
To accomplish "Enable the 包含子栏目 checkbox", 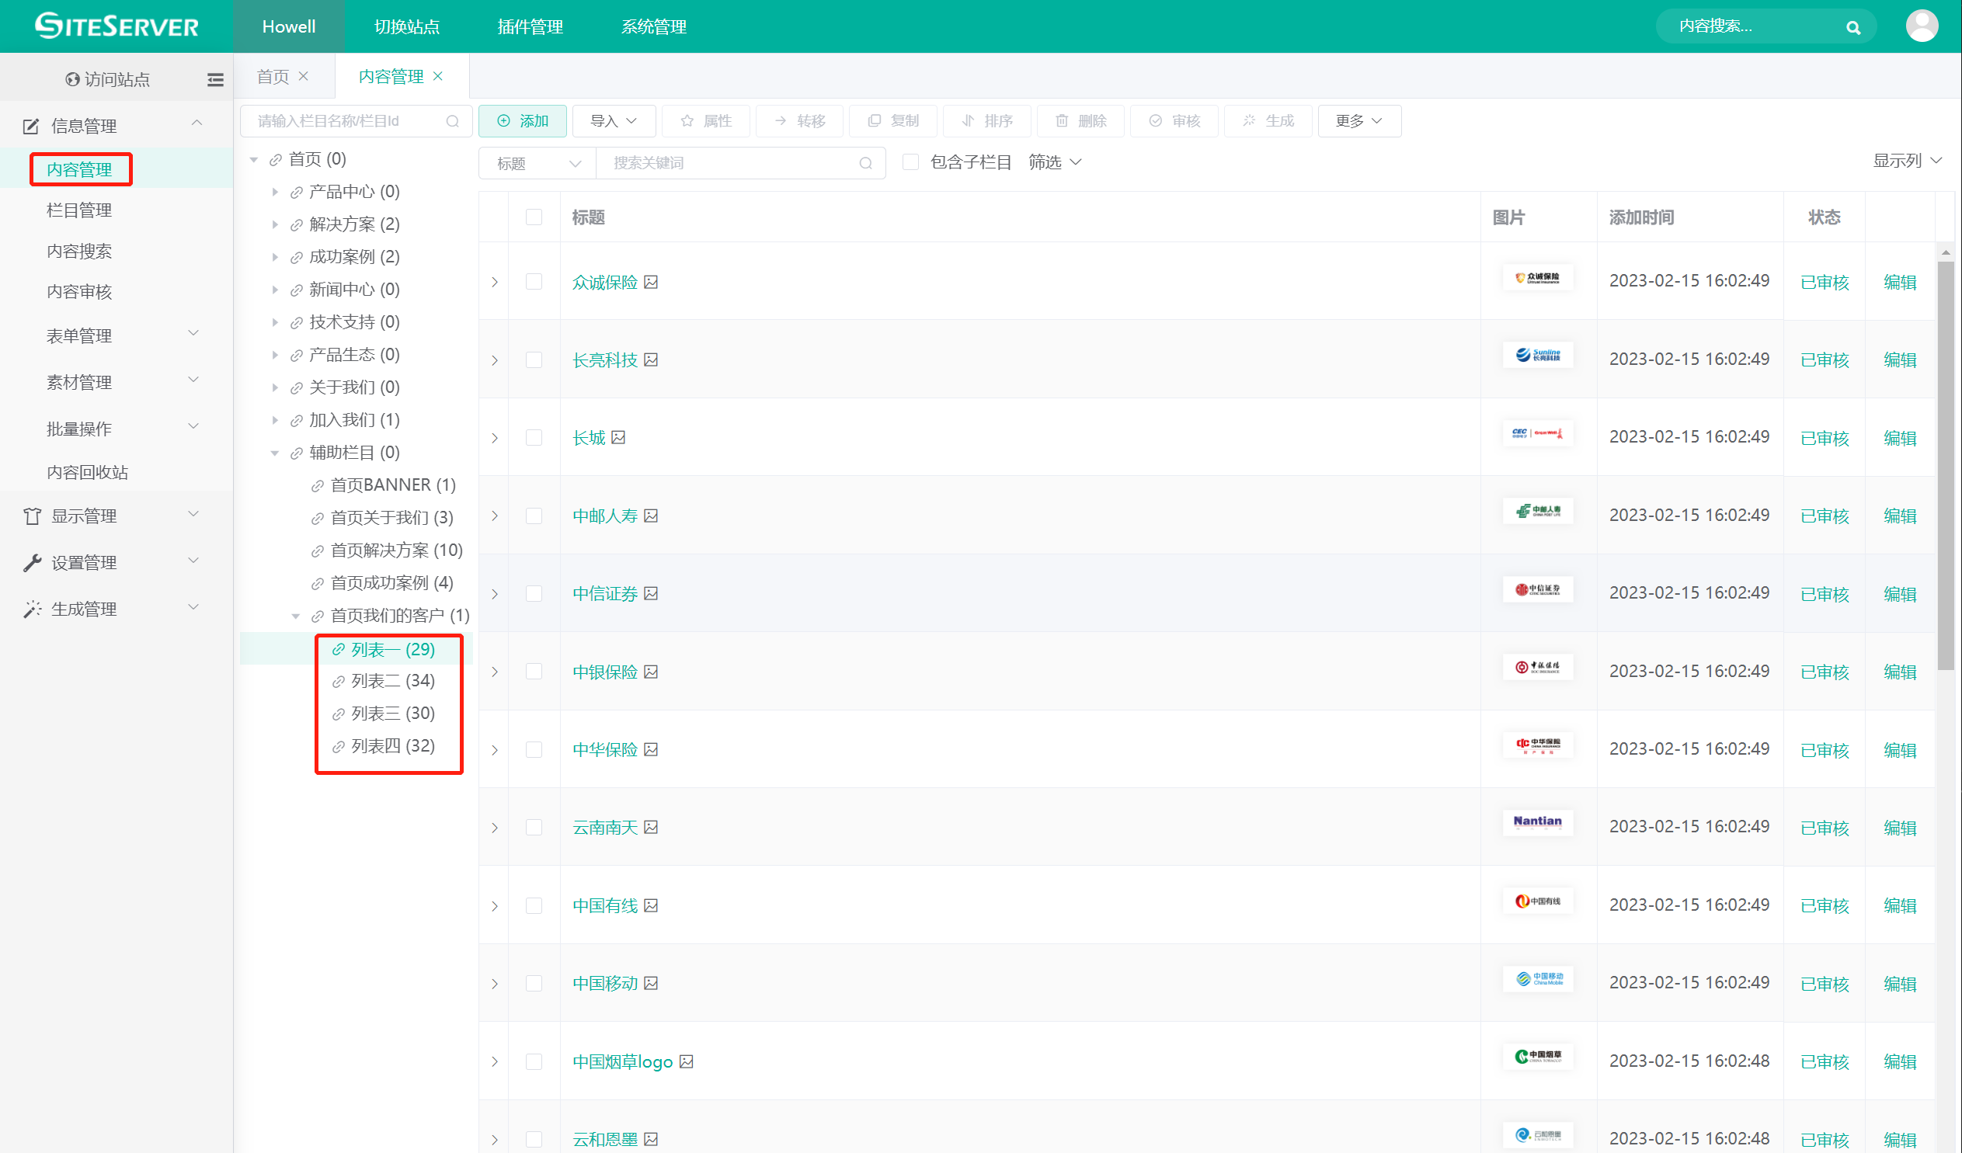I will click(910, 162).
